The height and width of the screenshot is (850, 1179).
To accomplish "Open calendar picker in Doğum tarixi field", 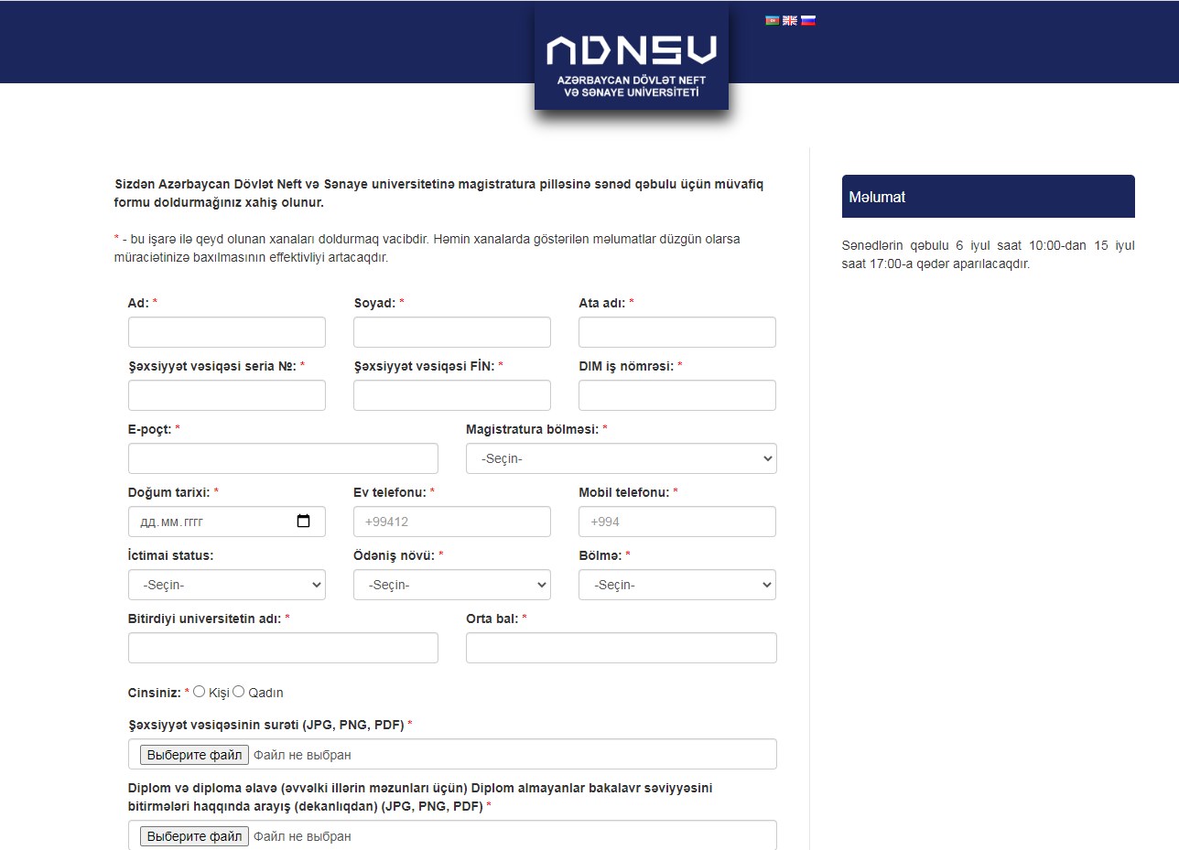I will tap(304, 522).
